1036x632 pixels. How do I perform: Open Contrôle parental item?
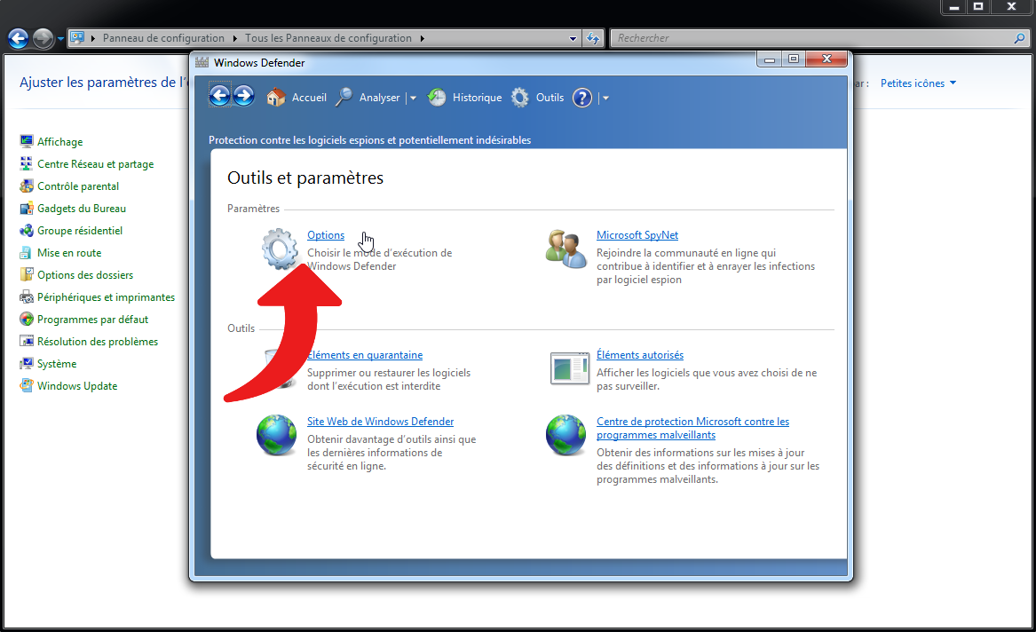pos(78,186)
